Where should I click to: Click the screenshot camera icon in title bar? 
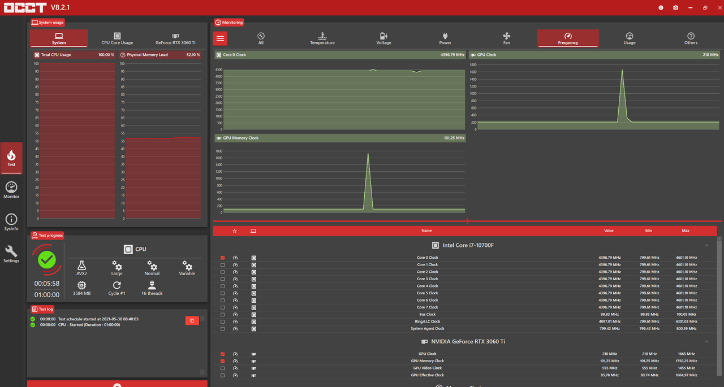click(676, 7)
